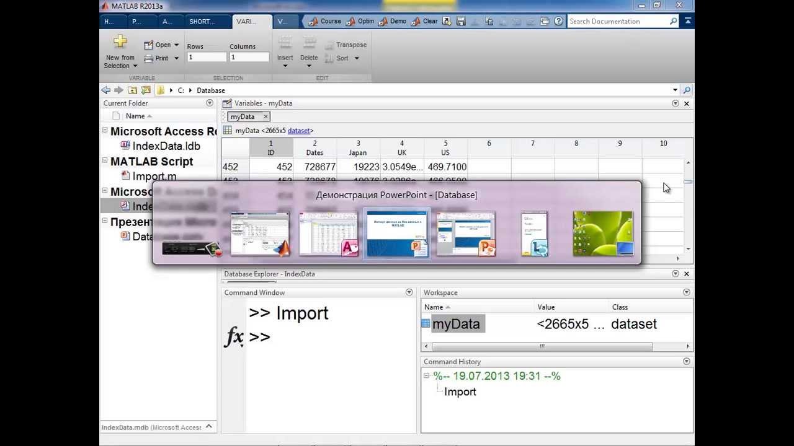Click the myData variable icon in Workspace
Screen dimensions: 794x446
(x=426, y=323)
